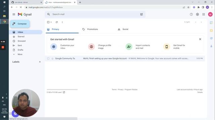Open the tab search dropdown

pyautogui.click(x=192, y=2)
